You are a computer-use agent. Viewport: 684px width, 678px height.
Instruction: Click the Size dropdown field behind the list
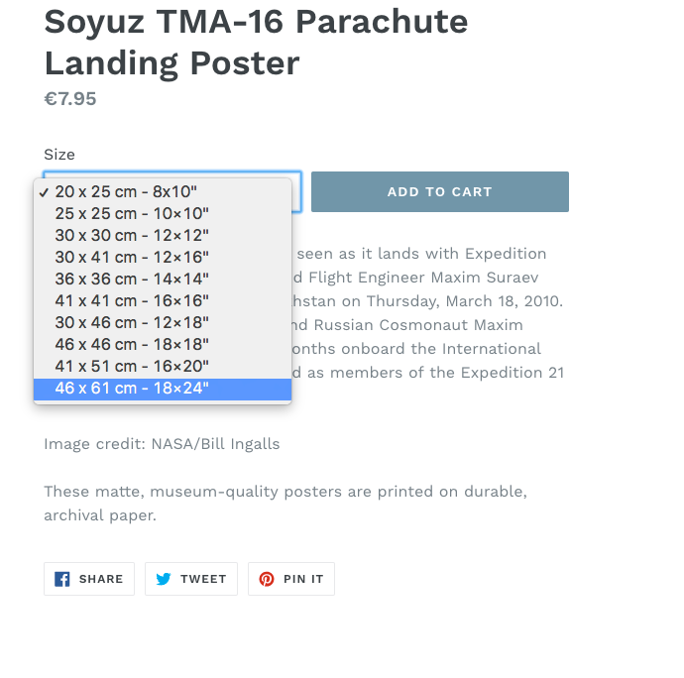click(x=296, y=192)
